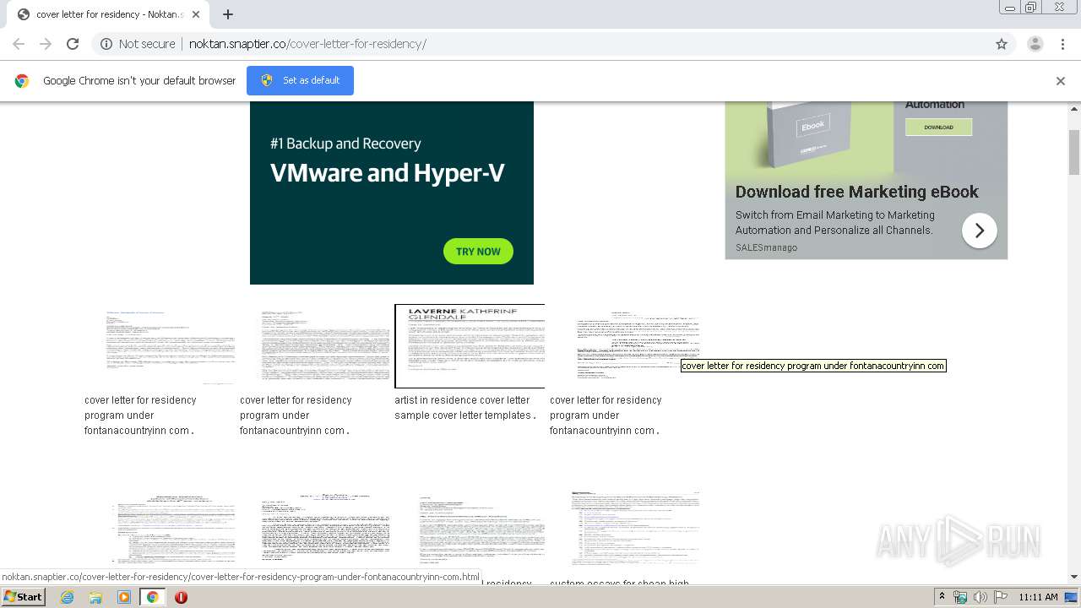1081x608 pixels.
Task: Open the VMware and Hyper-V ad banner
Action: point(392,193)
